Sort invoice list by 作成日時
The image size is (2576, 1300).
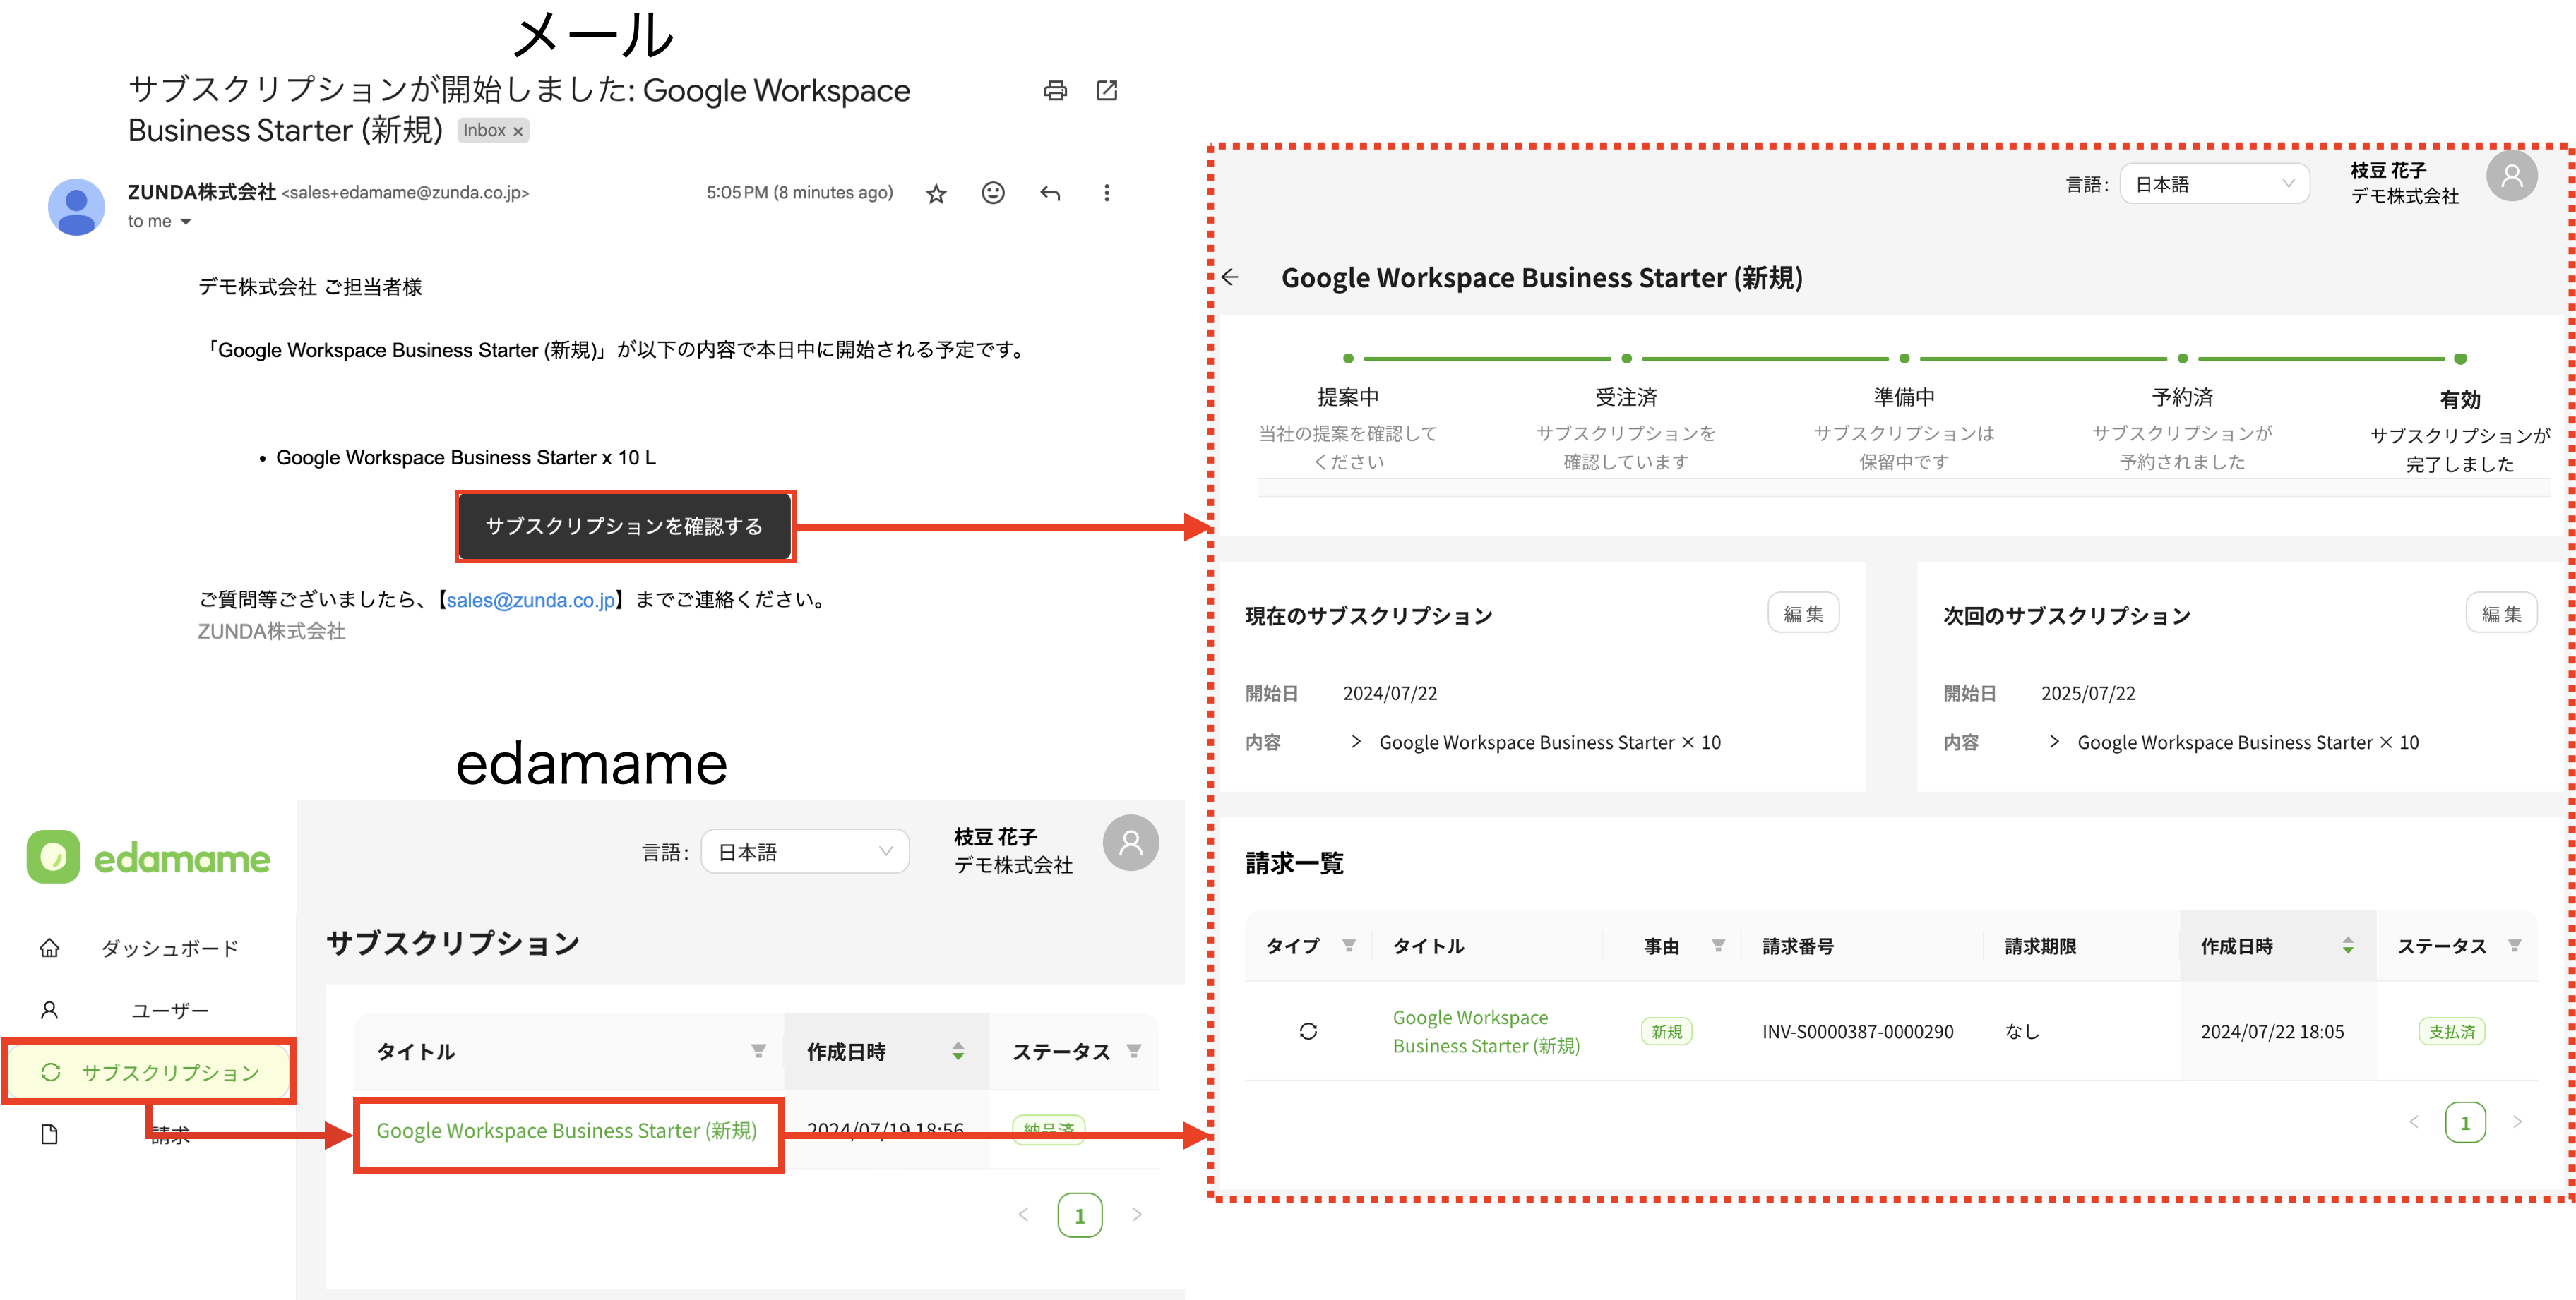(x=2348, y=945)
